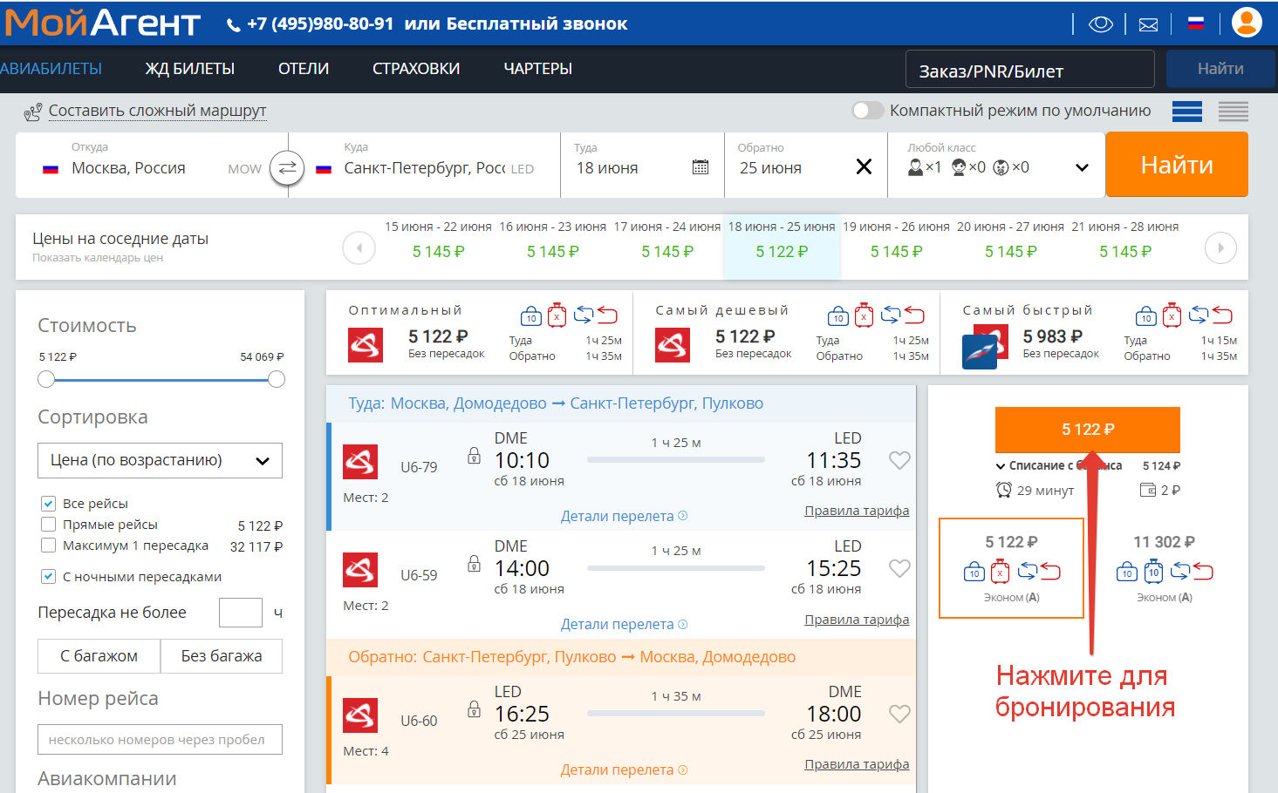Open Детали перелета for flight U6-60

click(x=617, y=769)
